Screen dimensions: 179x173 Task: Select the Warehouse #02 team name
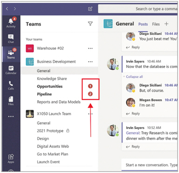[50, 48]
